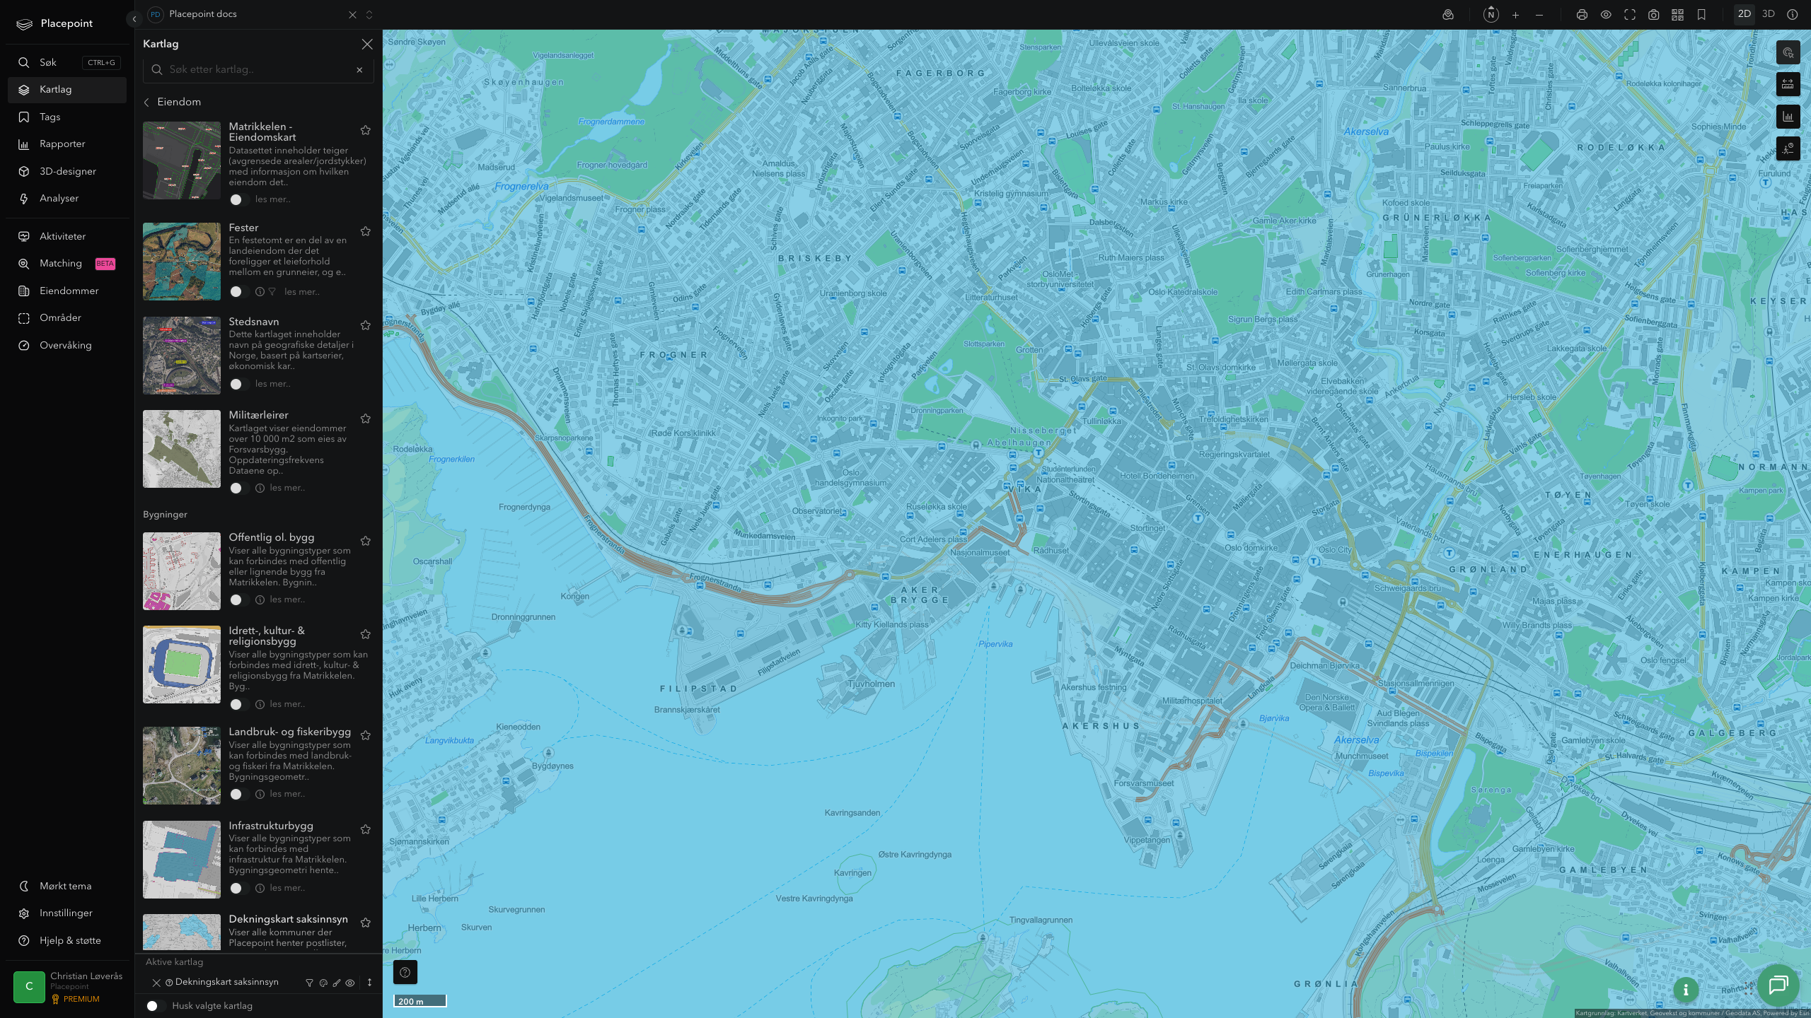Viewport: 1811px width, 1018px height.
Task: Enable the Fester layer toggle
Action: (239, 292)
